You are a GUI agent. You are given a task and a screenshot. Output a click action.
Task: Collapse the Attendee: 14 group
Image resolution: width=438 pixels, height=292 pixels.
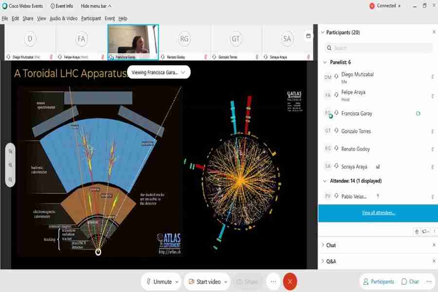tap(325, 181)
